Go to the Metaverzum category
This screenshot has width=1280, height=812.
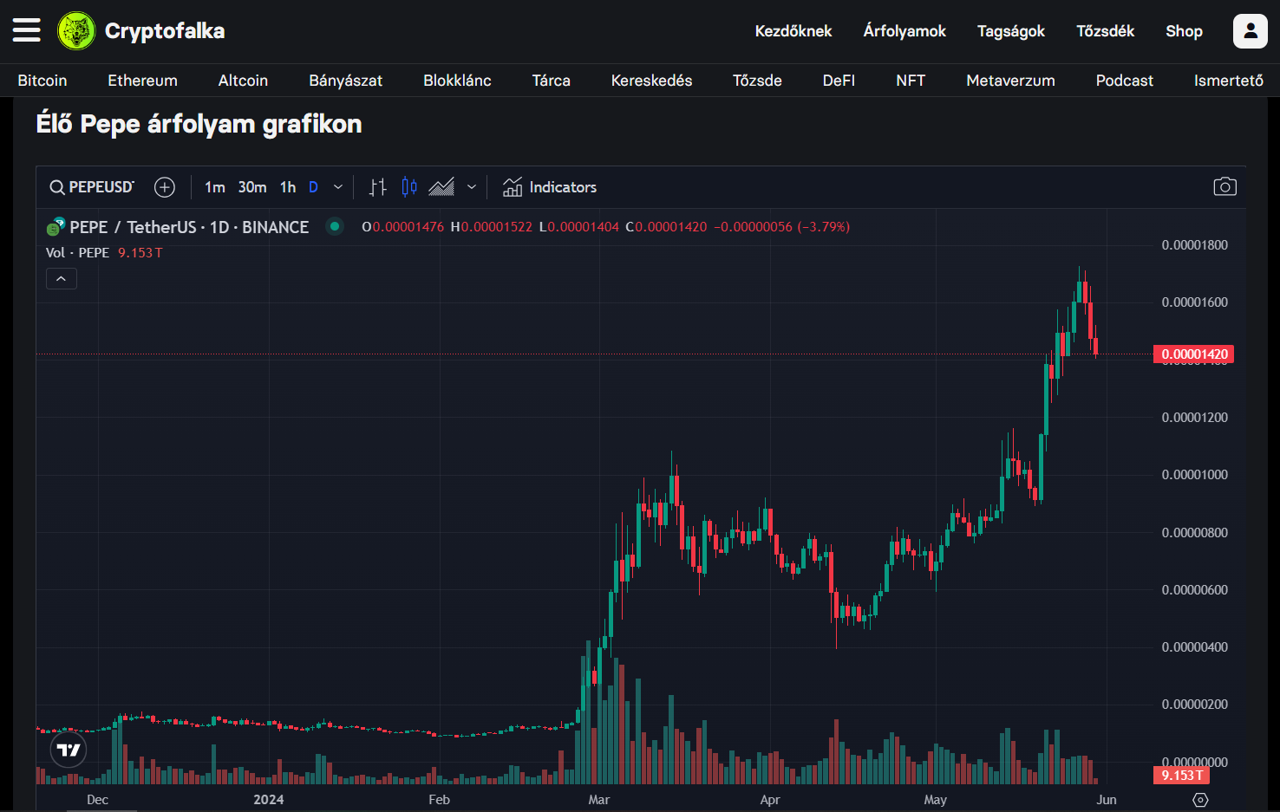pos(1010,81)
